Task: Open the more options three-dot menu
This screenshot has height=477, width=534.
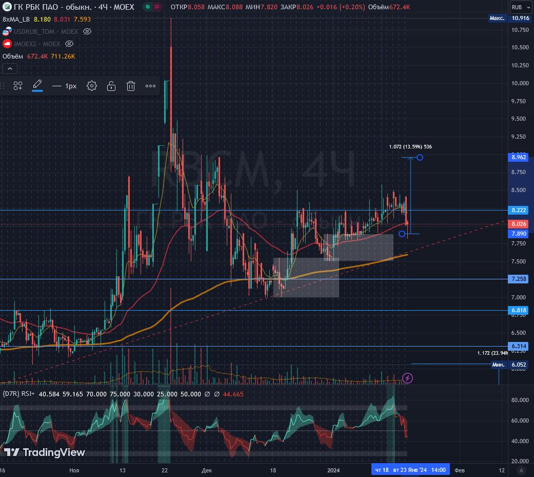Action: pyautogui.click(x=150, y=86)
